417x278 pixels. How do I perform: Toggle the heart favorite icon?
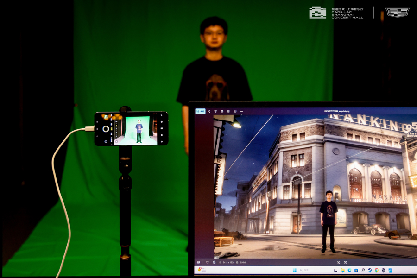pyautogui.click(x=208, y=262)
